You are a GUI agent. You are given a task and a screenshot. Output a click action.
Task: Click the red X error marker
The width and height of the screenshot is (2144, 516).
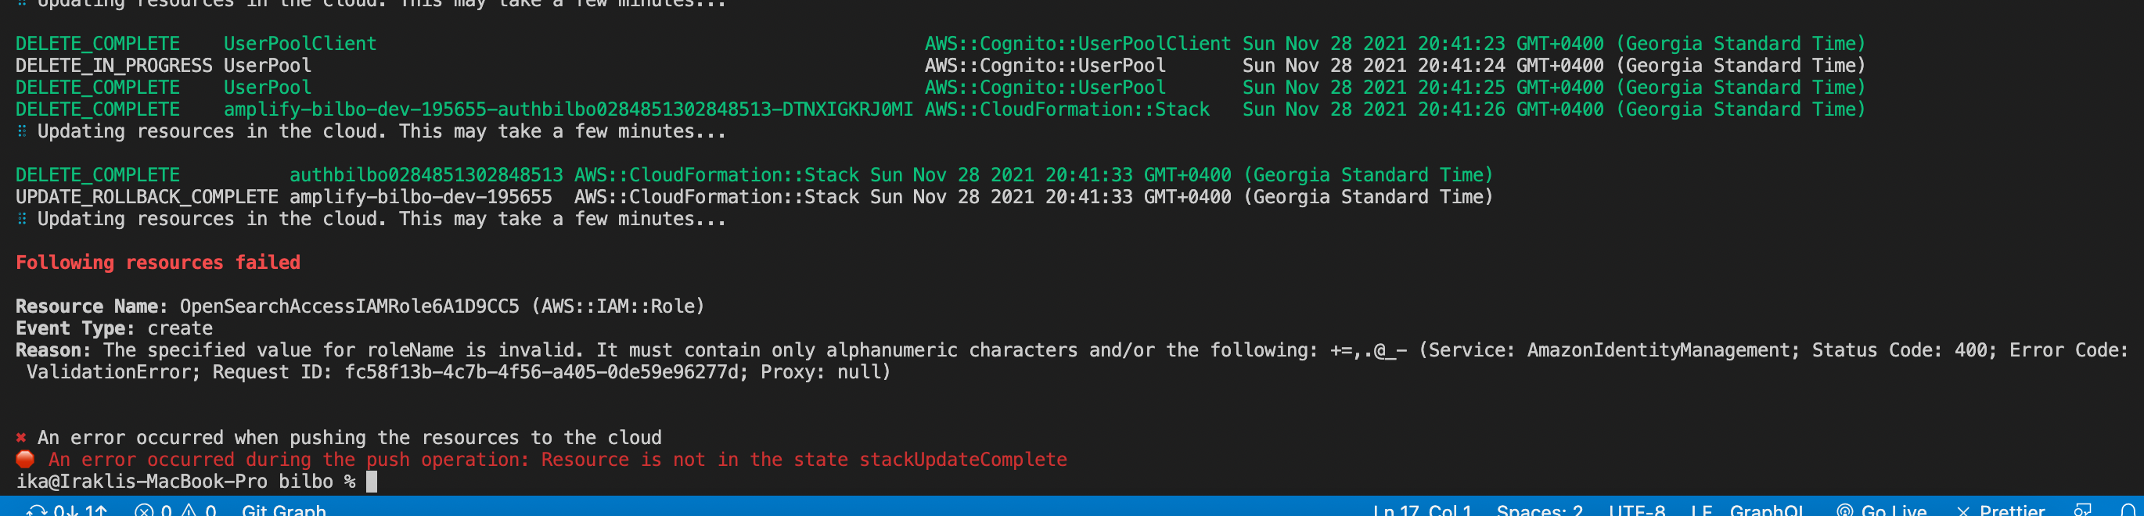pyautogui.click(x=22, y=437)
